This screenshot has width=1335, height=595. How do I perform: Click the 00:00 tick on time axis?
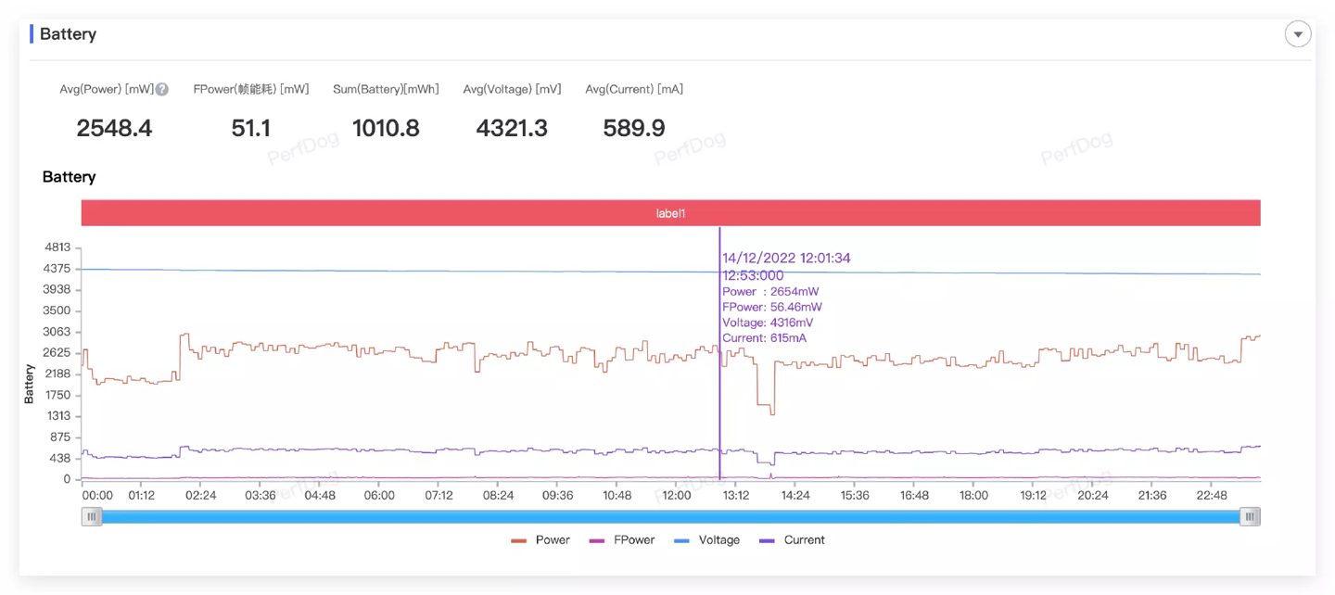pyautogui.click(x=97, y=496)
